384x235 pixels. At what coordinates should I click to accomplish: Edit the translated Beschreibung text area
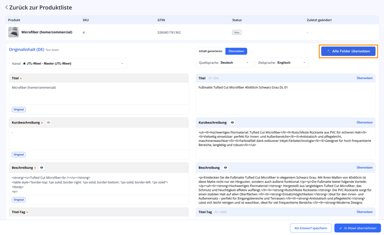(x=285, y=189)
